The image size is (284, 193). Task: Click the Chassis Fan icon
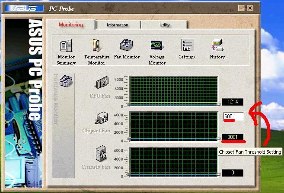click(101, 154)
